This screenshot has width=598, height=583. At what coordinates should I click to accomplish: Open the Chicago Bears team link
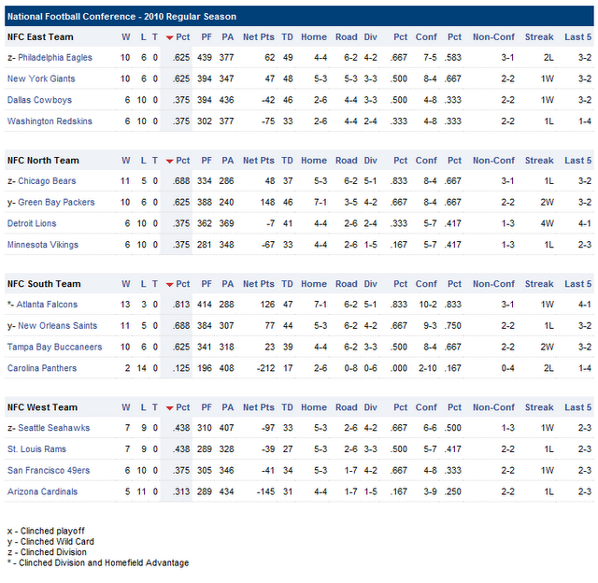pyautogui.click(x=47, y=181)
